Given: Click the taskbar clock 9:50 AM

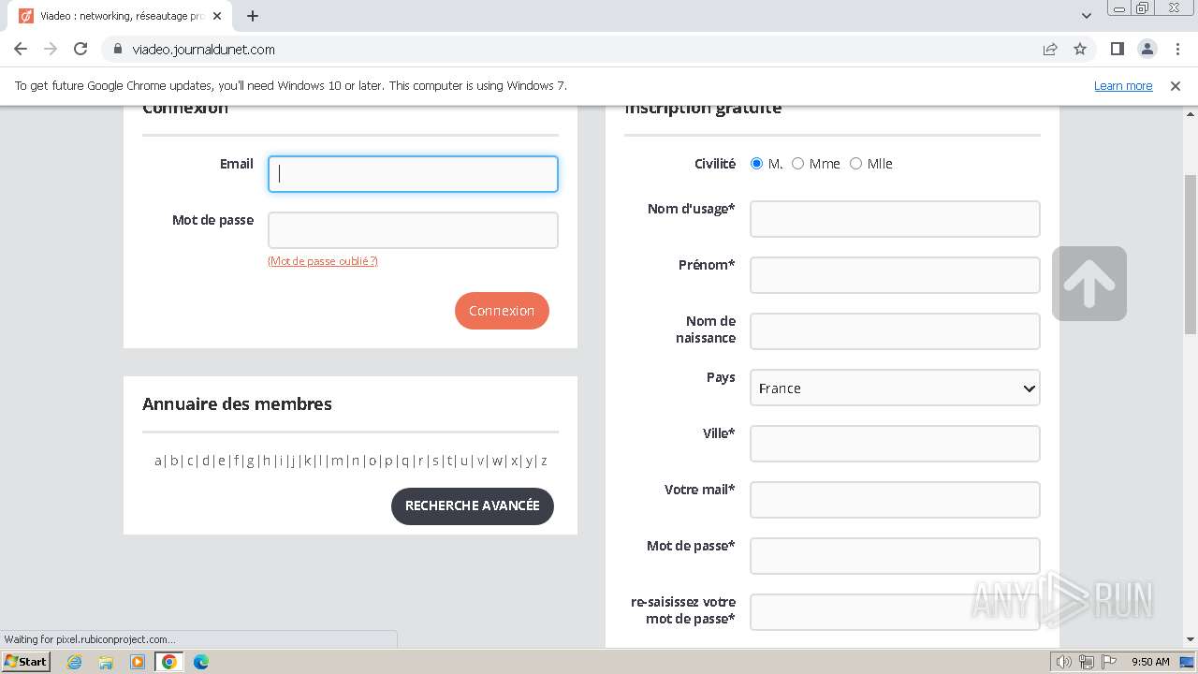Looking at the screenshot, I should pos(1150,662).
